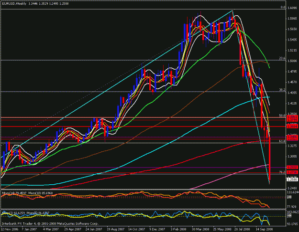
Task: Select the red 1.3664 horizontal line price tag
Action: coord(292,127)
